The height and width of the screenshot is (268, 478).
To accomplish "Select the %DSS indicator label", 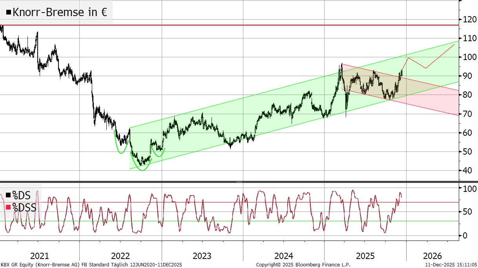I will tap(24, 207).
